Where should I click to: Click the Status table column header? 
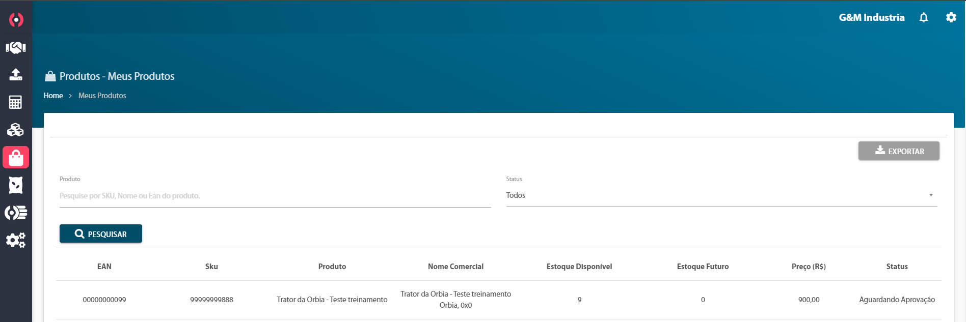pos(897,267)
